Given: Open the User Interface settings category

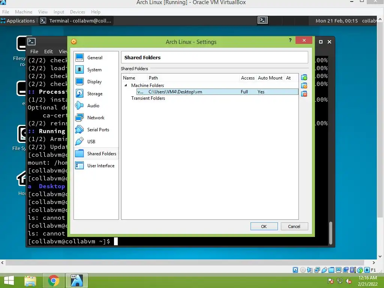Looking at the screenshot, I should 96,165.
